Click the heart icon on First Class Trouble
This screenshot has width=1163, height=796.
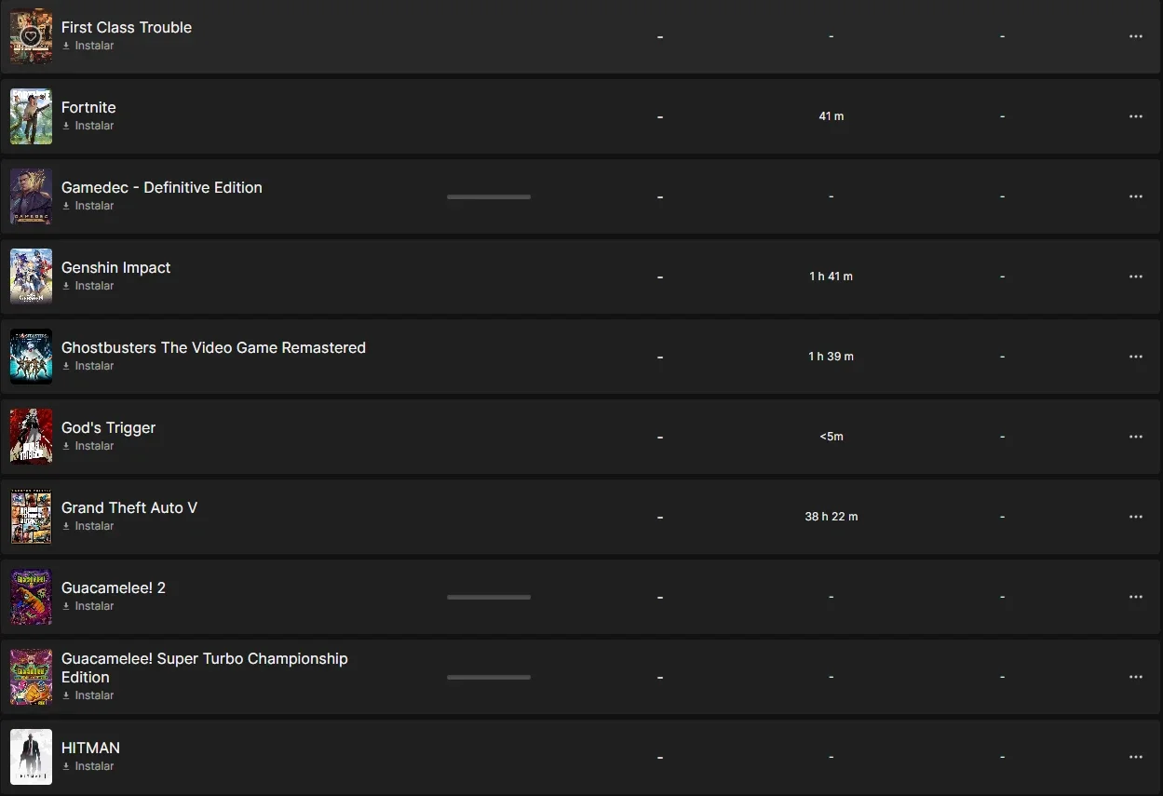click(x=31, y=36)
